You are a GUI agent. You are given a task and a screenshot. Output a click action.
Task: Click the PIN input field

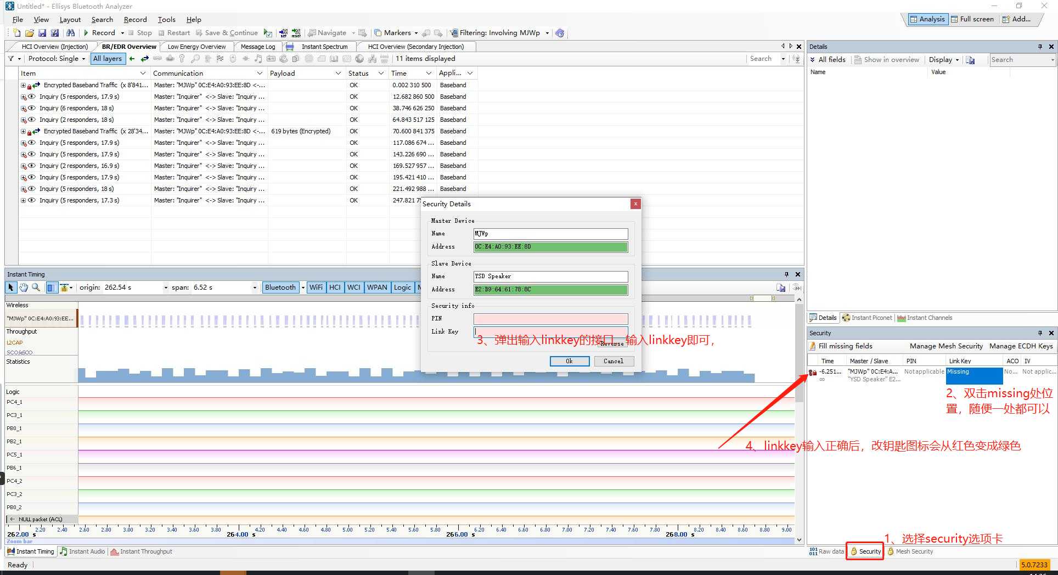pos(551,319)
